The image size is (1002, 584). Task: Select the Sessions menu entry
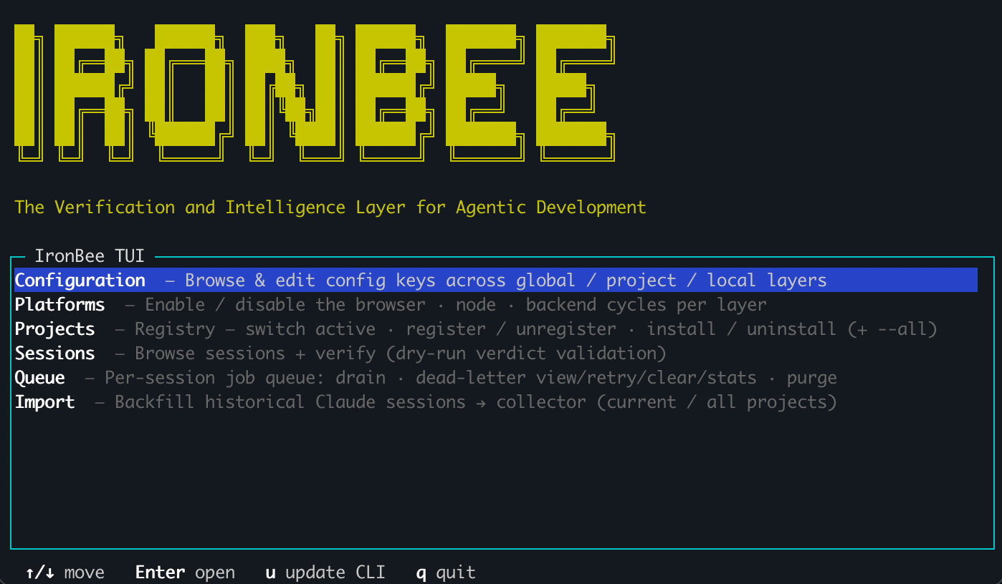pos(496,354)
